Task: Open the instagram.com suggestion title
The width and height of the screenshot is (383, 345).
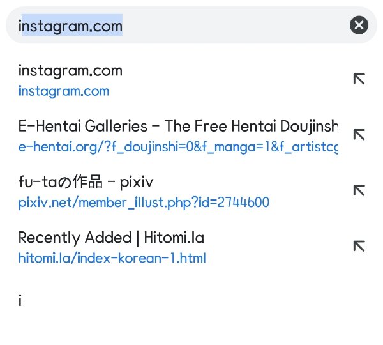Action: [x=70, y=70]
